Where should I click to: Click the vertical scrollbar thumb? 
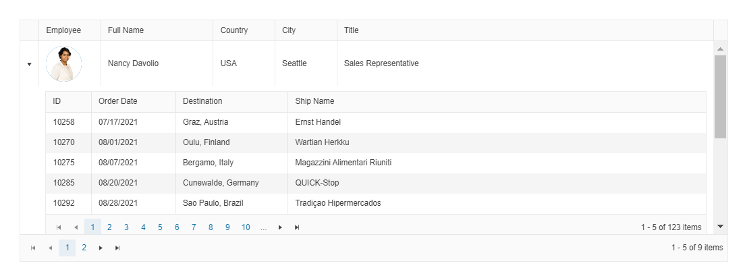720,96
